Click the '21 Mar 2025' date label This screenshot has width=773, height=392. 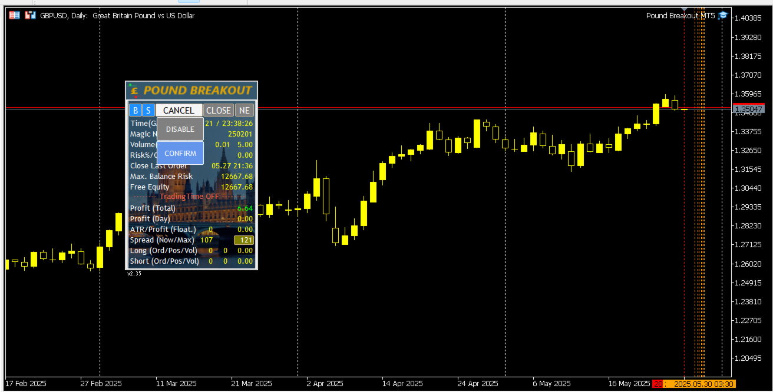[252, 384]
